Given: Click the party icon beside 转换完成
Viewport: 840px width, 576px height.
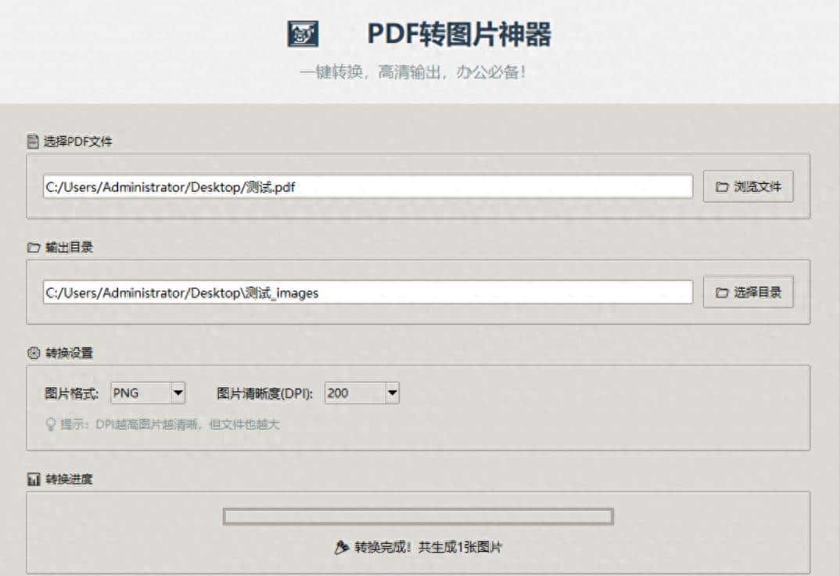Looking at the screenshot, I should coord(341,547).
